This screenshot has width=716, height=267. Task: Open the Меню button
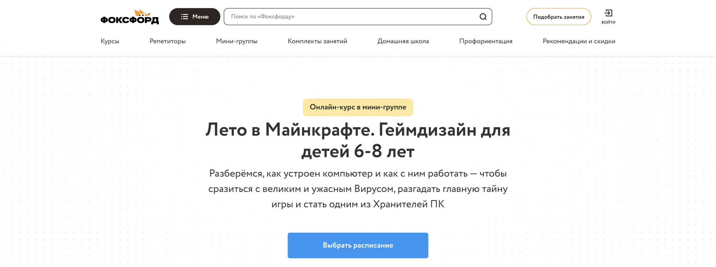point(194,17)
